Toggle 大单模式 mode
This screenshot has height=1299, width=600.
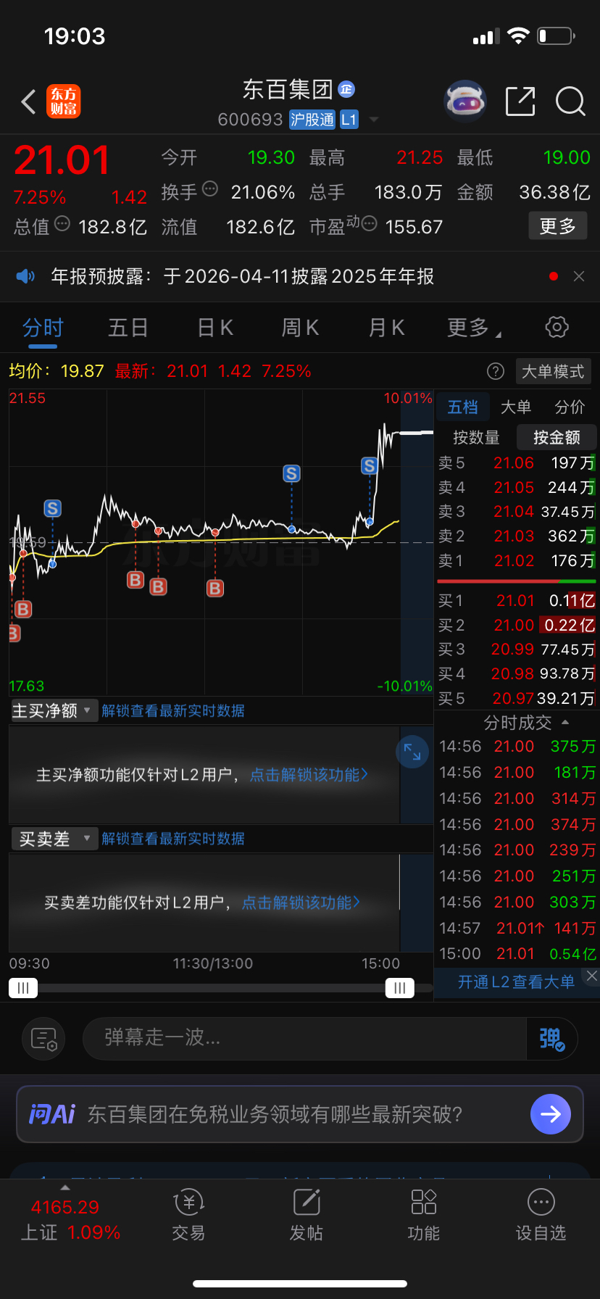click(x=554, y=372)
